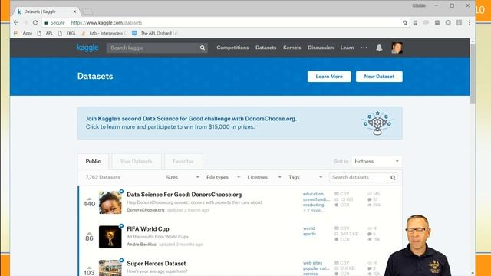Image resolution: width=491 pixels, height=276 pixels.
Task: Switch to the Favorites tab
Action: [183, 162]
